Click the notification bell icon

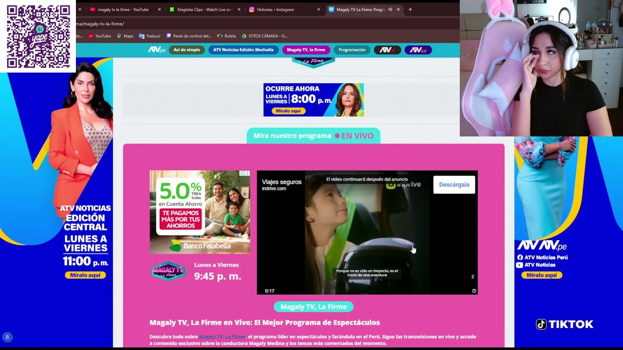tap(7, 337)
